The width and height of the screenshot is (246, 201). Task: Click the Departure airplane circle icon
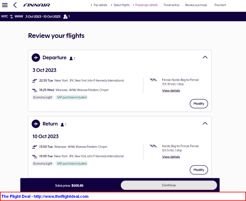pyautogui.click(x=36, y=57)
